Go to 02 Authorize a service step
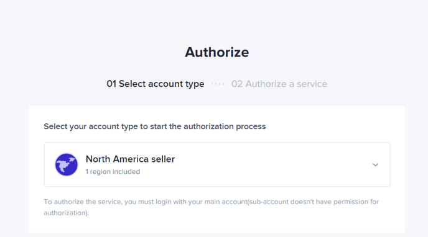 [x=279, y=84]
